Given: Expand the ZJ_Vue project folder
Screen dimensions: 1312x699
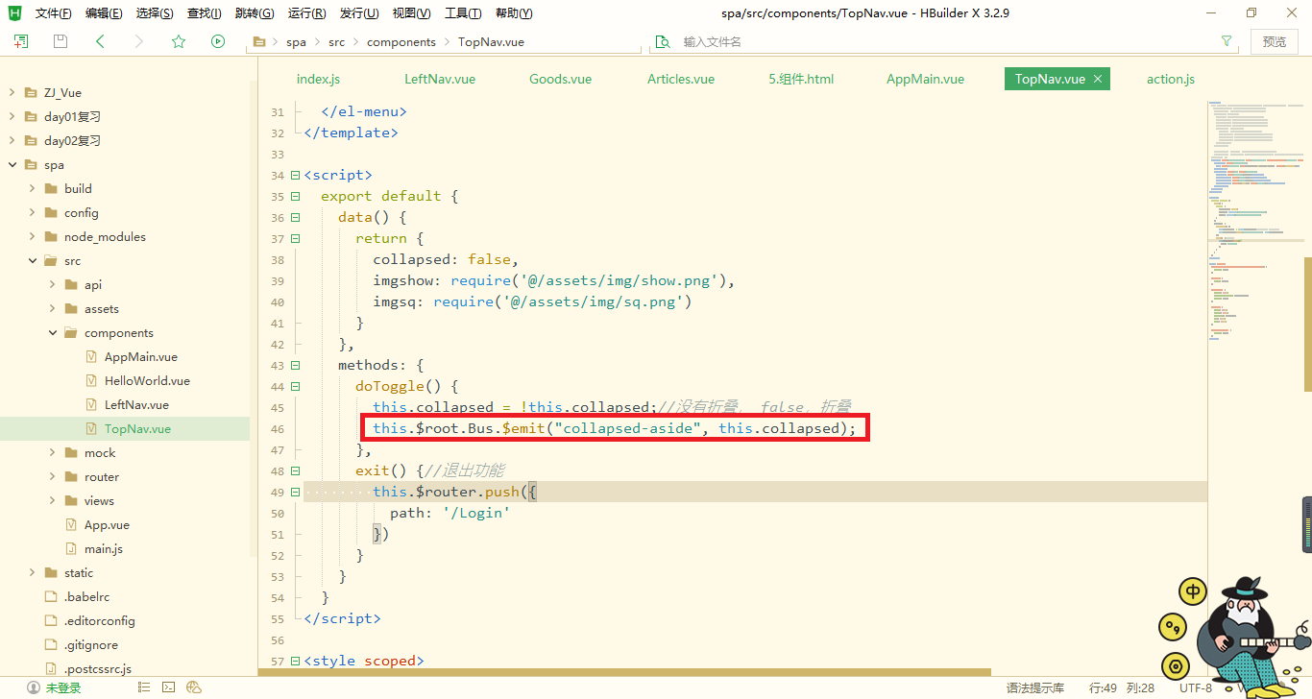Looking at the screenshot, I should (x=12, y=93).
